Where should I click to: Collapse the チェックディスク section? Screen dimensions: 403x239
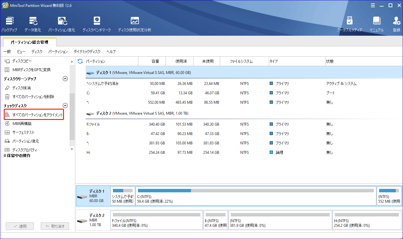click(65, 106)
